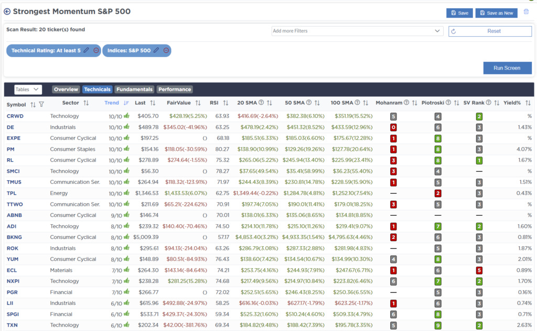Sort by Trend column
This screenshot has height=331, width=537.
click(126, 103)
